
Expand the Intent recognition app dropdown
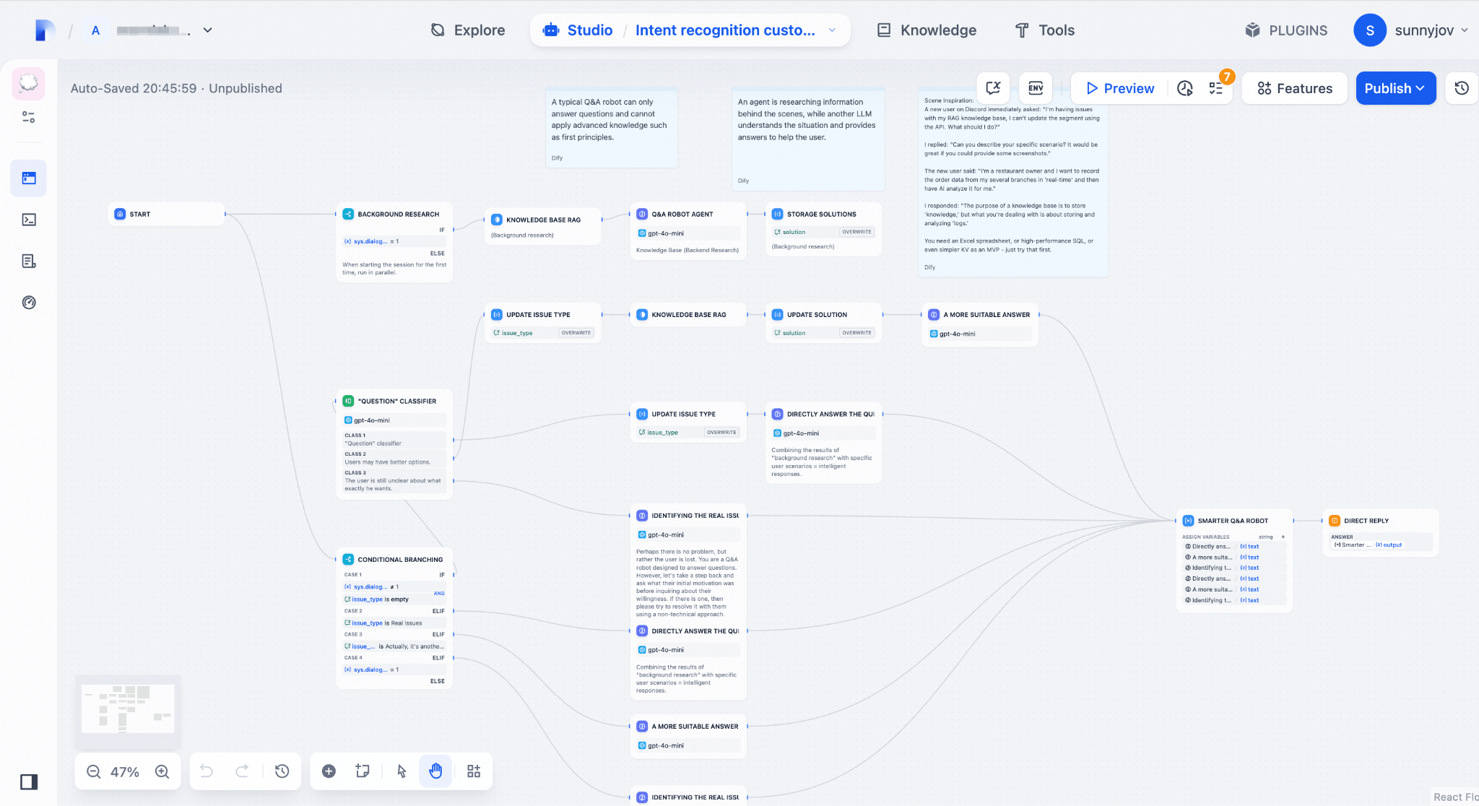coord(832,30)
